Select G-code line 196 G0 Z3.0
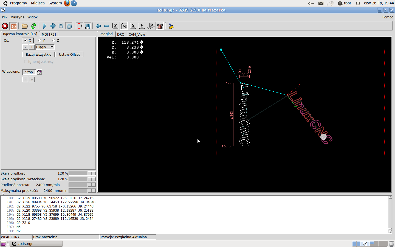 click(194, 223)
